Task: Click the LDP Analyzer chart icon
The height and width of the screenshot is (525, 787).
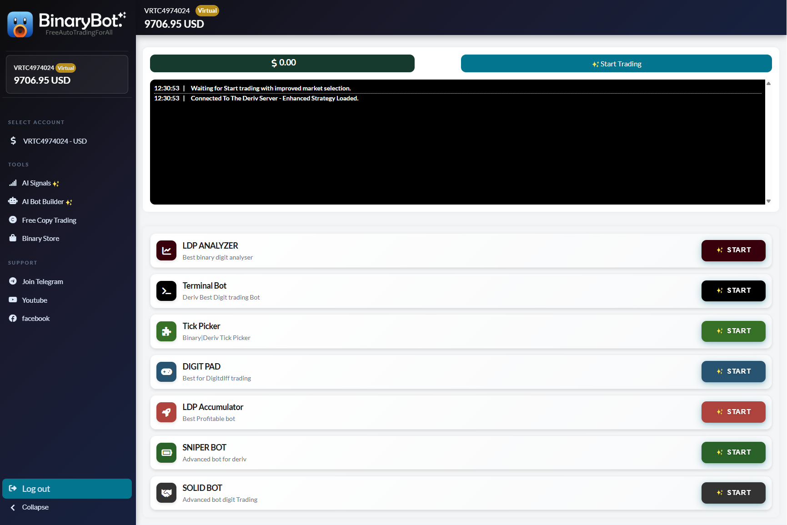Action: coord(166,250)
